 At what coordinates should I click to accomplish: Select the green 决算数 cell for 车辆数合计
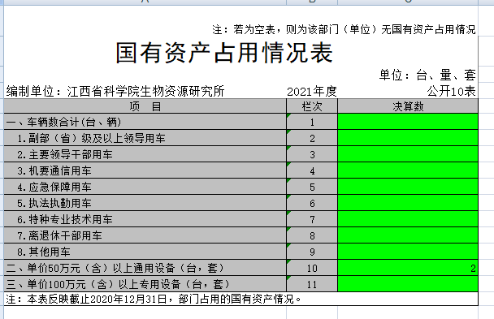click(x=408, y=122)
